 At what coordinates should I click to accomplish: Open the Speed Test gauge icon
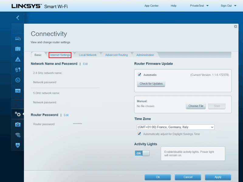(18, 80)
